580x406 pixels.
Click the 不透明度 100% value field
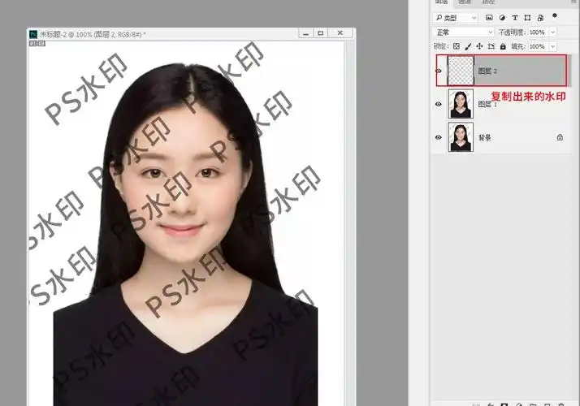click(537, 32)
